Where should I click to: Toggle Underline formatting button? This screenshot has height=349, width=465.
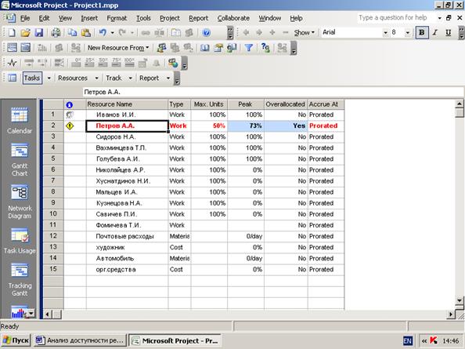pos(449,32)
